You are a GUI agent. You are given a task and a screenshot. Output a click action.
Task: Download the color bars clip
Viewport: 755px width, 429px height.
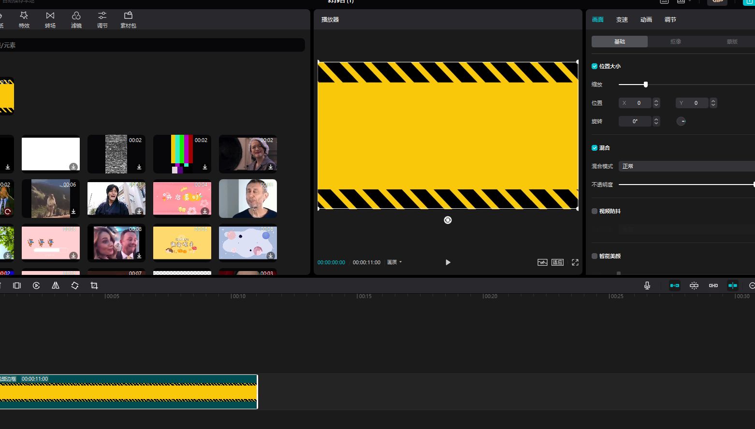205,167
